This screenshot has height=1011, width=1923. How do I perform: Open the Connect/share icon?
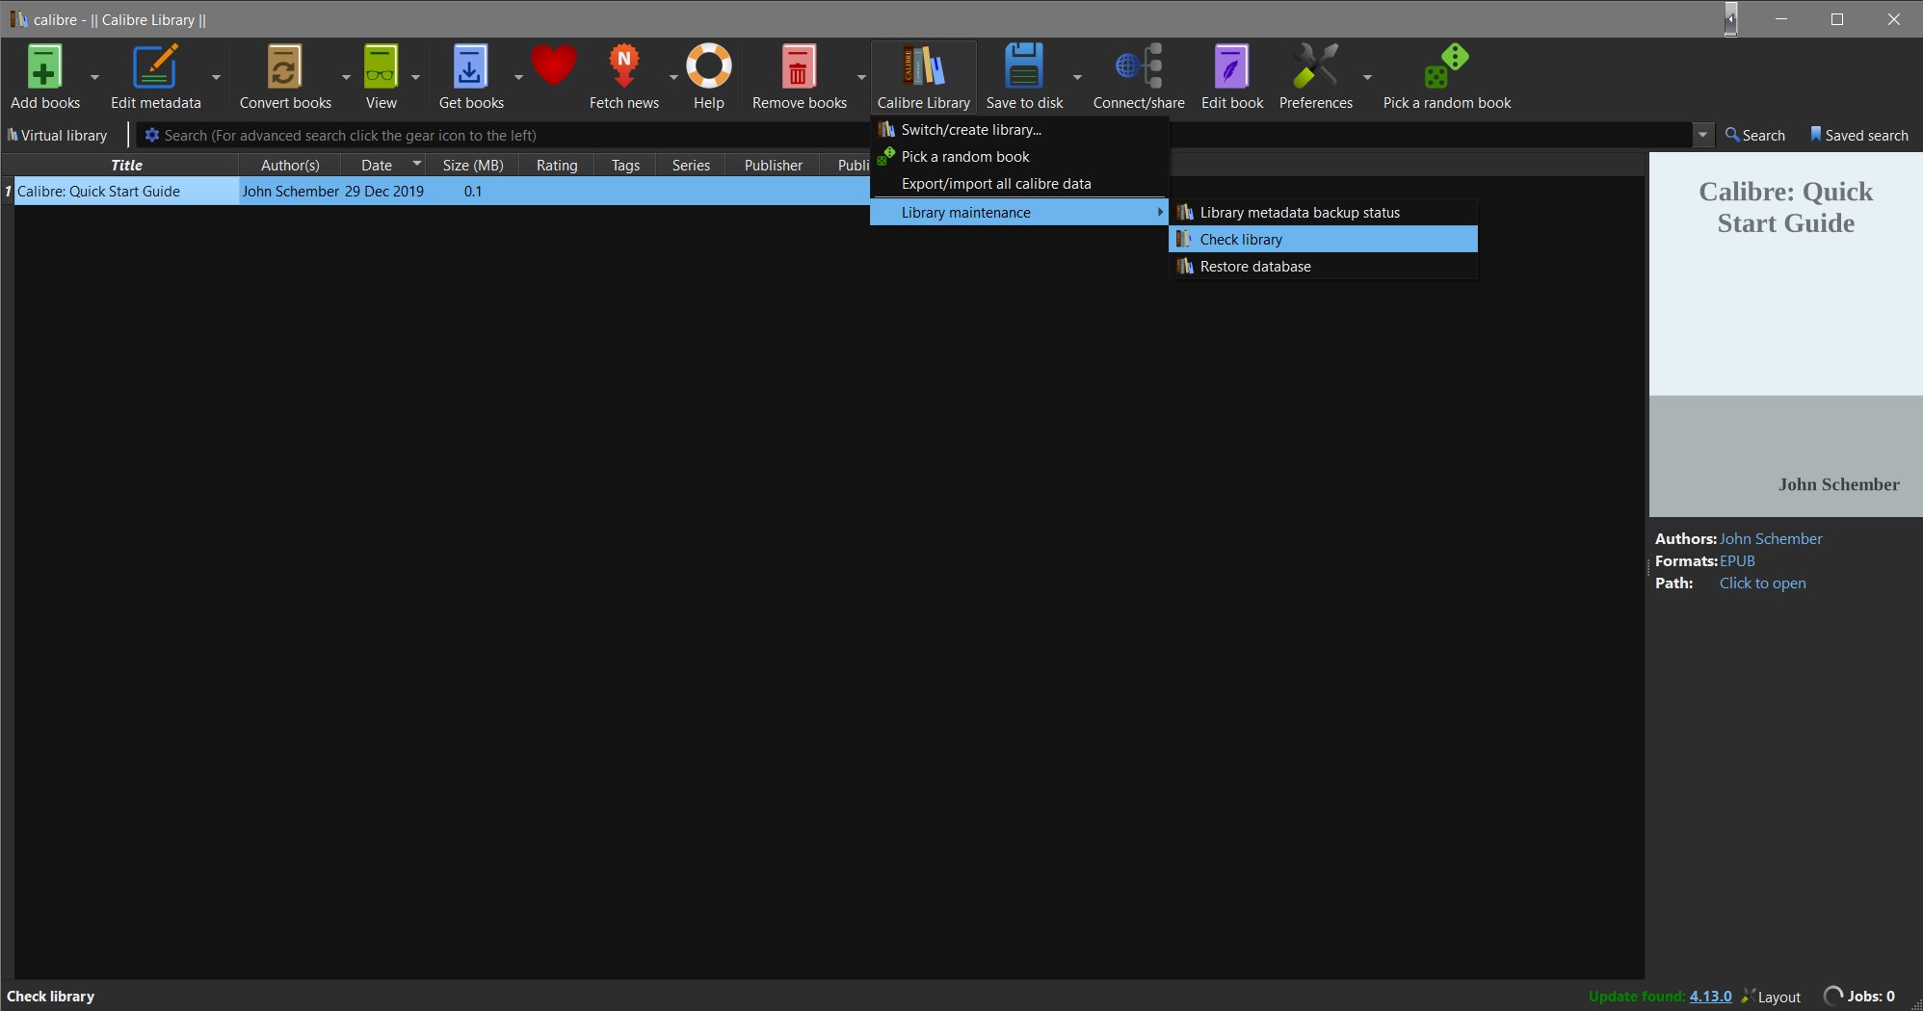[1139, 66]
